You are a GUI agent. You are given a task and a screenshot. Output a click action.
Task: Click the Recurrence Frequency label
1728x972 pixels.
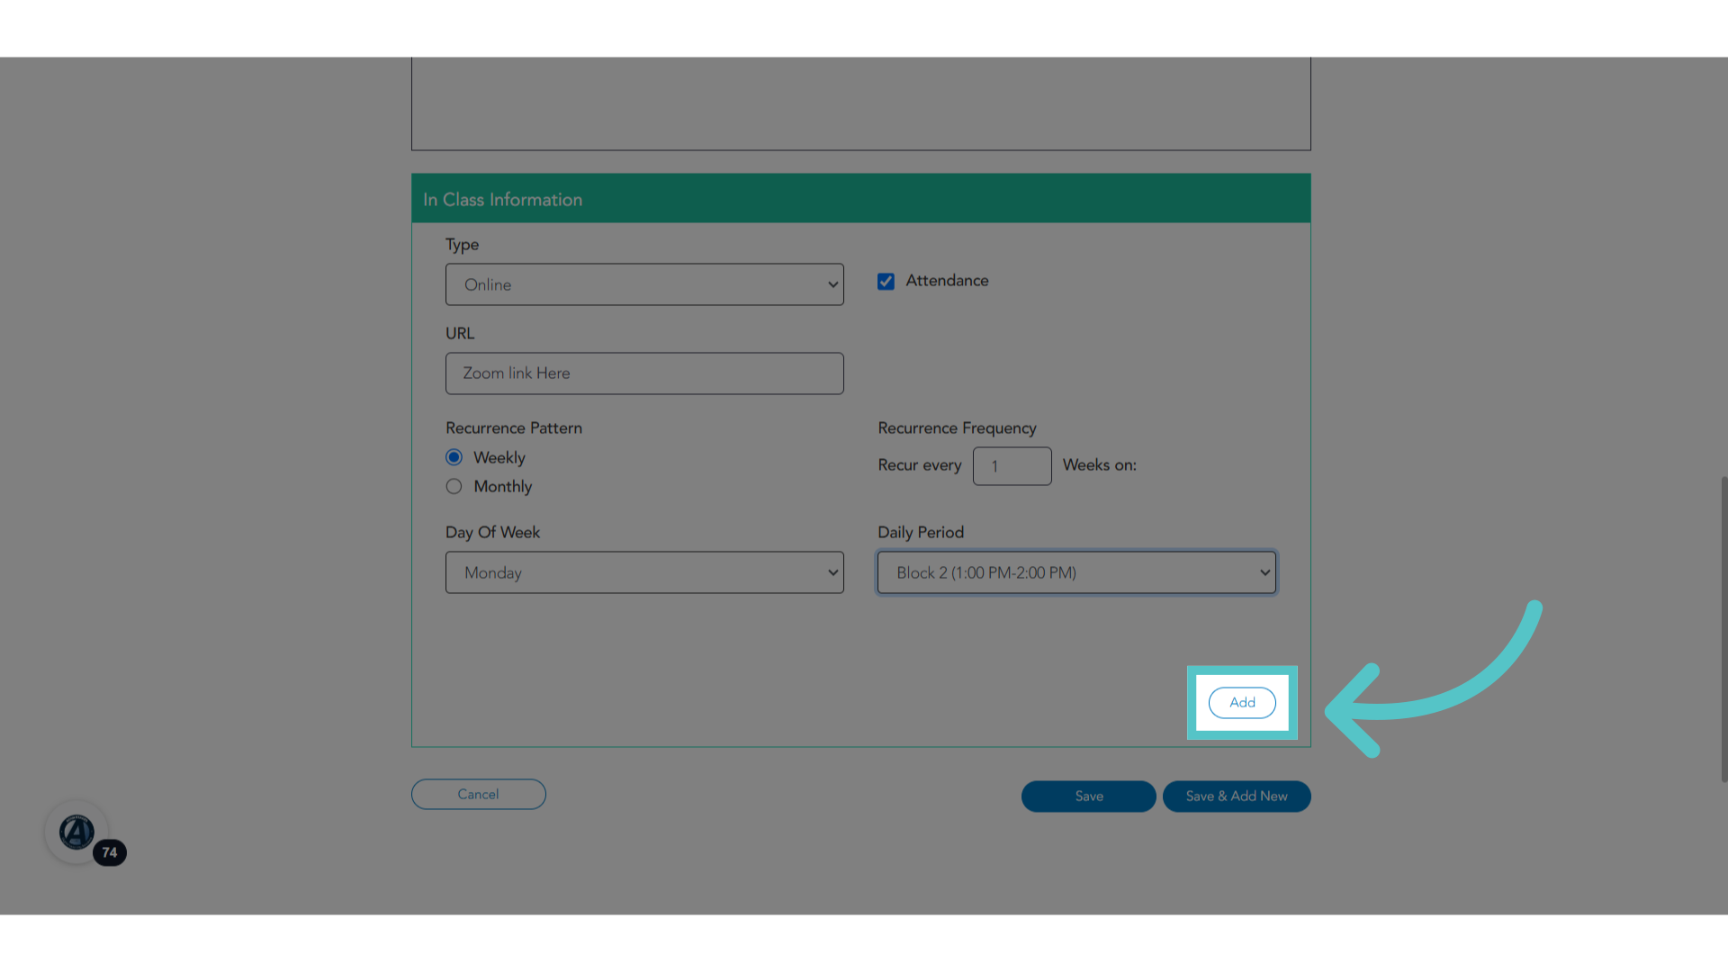click(957, 428)
